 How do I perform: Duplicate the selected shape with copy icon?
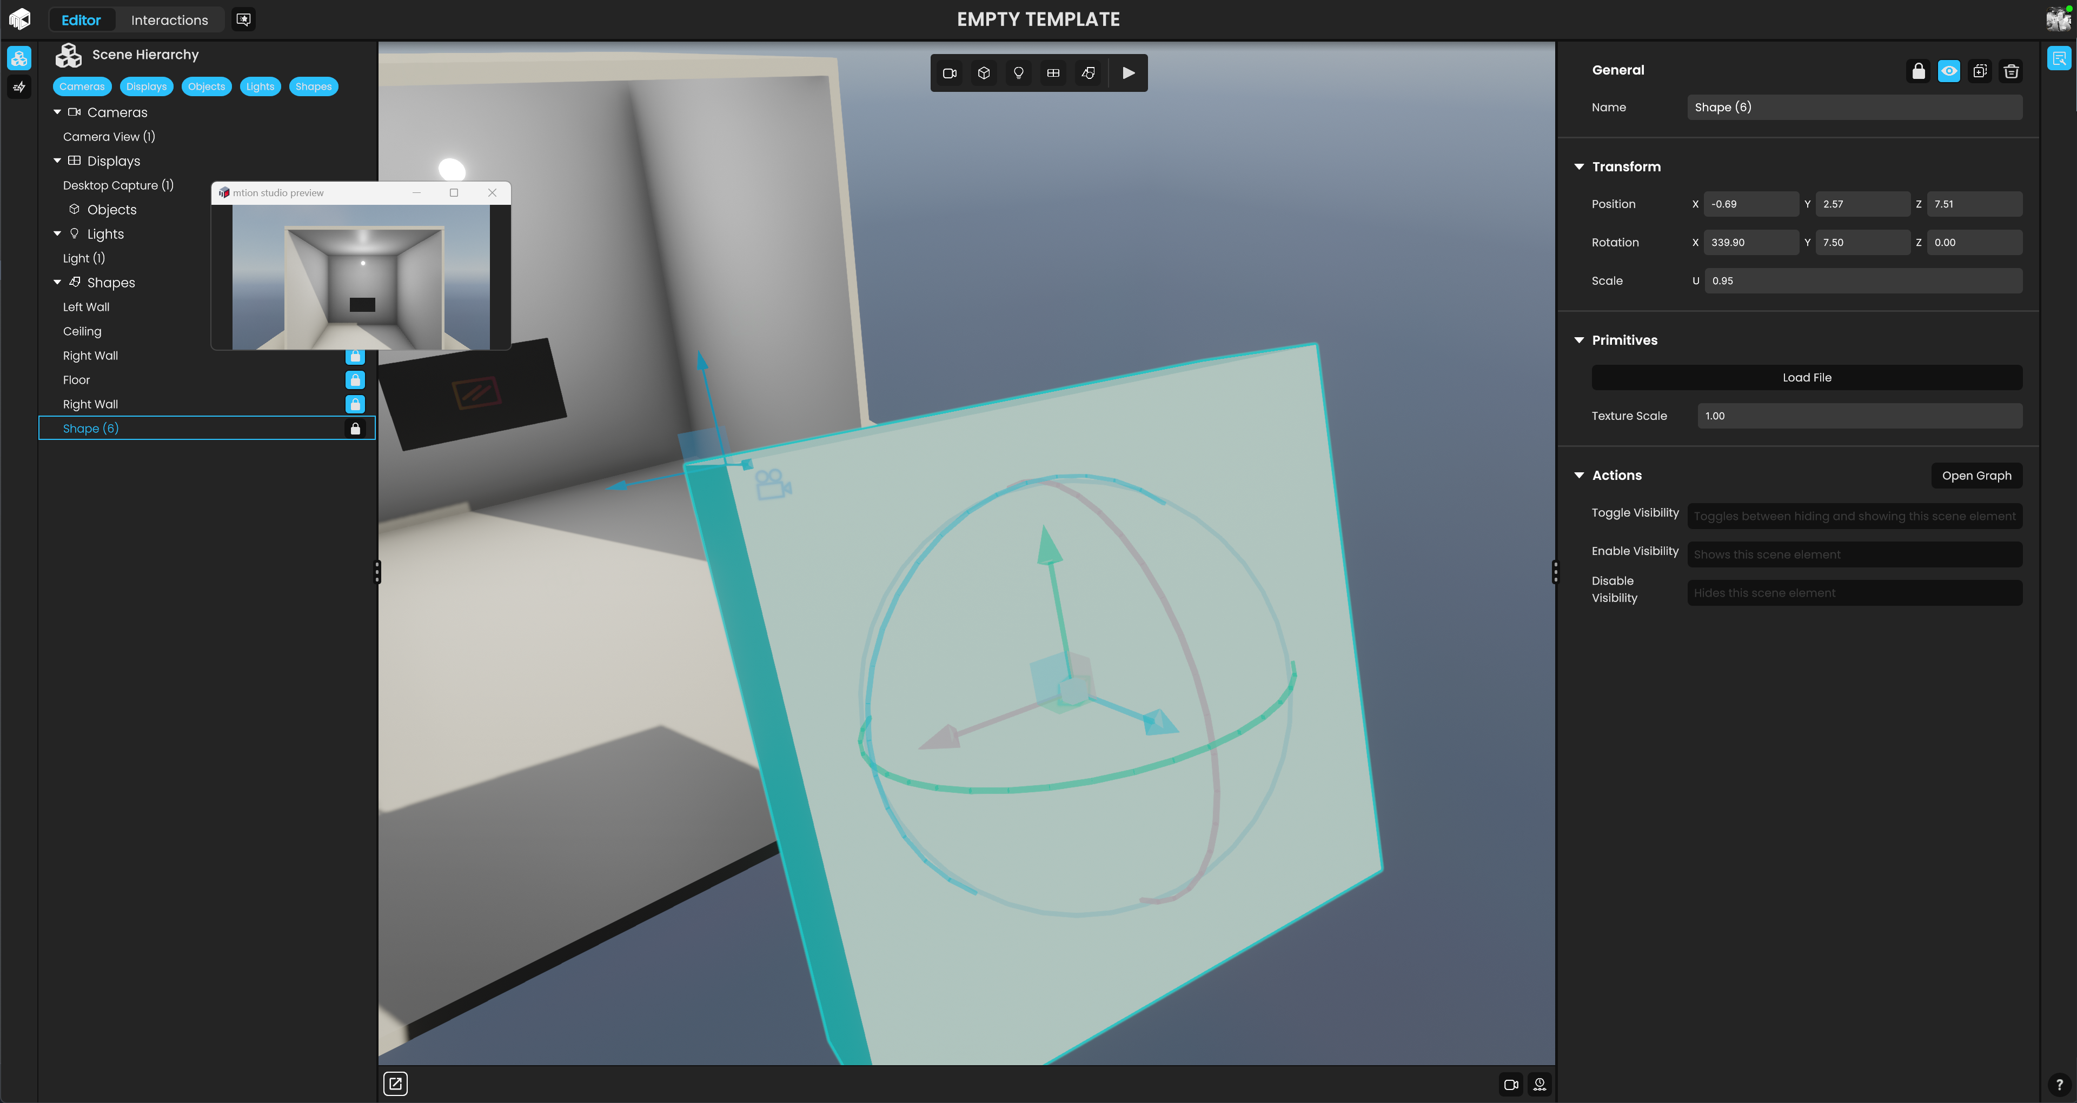coord(1980,72)
